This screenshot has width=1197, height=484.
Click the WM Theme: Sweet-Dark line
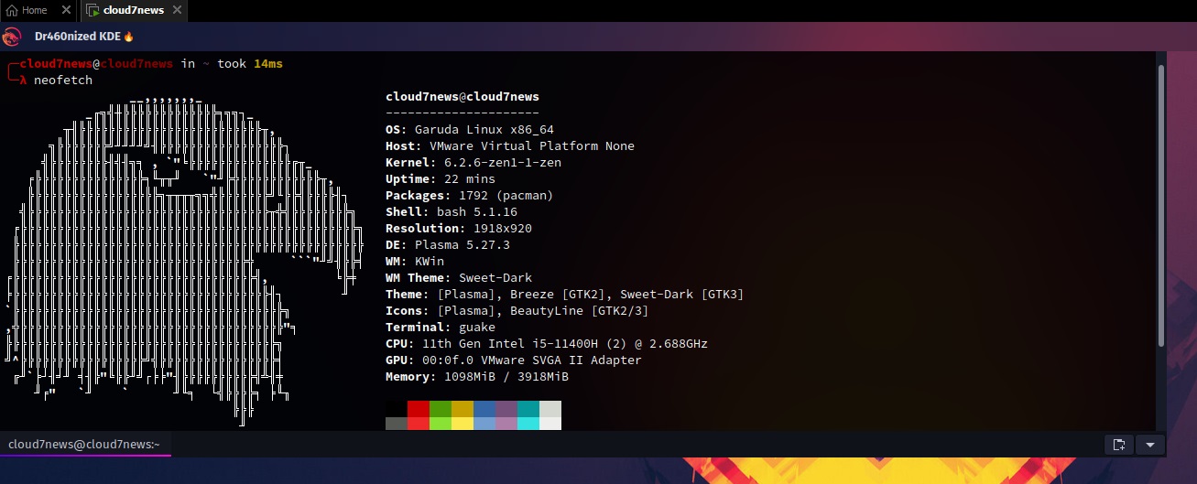(x=459, y=278)
